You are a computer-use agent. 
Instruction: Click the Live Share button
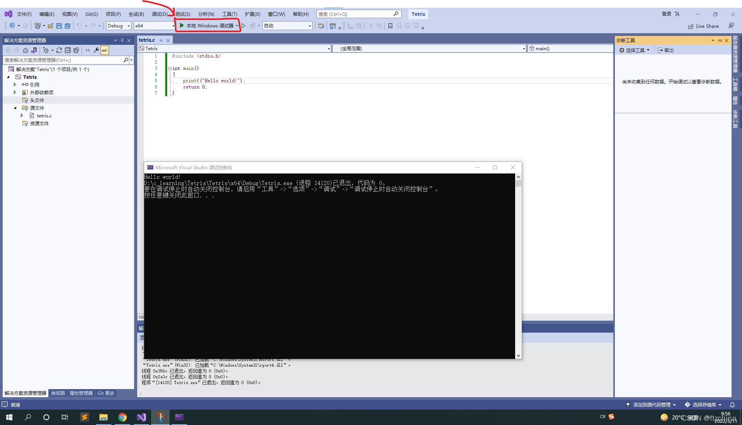click(703, 26)
